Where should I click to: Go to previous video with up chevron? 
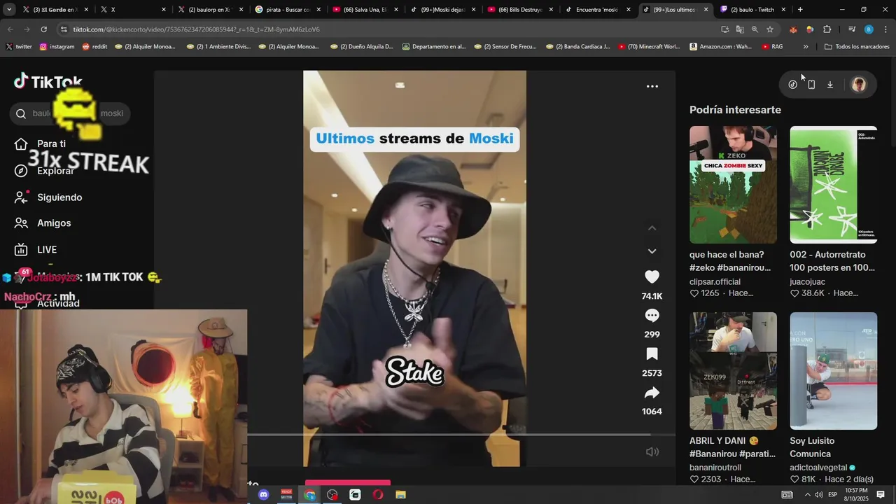click(652, 228)
